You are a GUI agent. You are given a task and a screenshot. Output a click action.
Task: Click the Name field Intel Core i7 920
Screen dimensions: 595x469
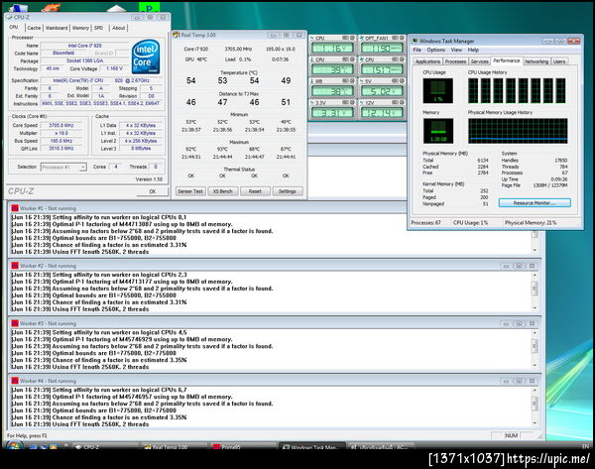(x=84, y=46)
